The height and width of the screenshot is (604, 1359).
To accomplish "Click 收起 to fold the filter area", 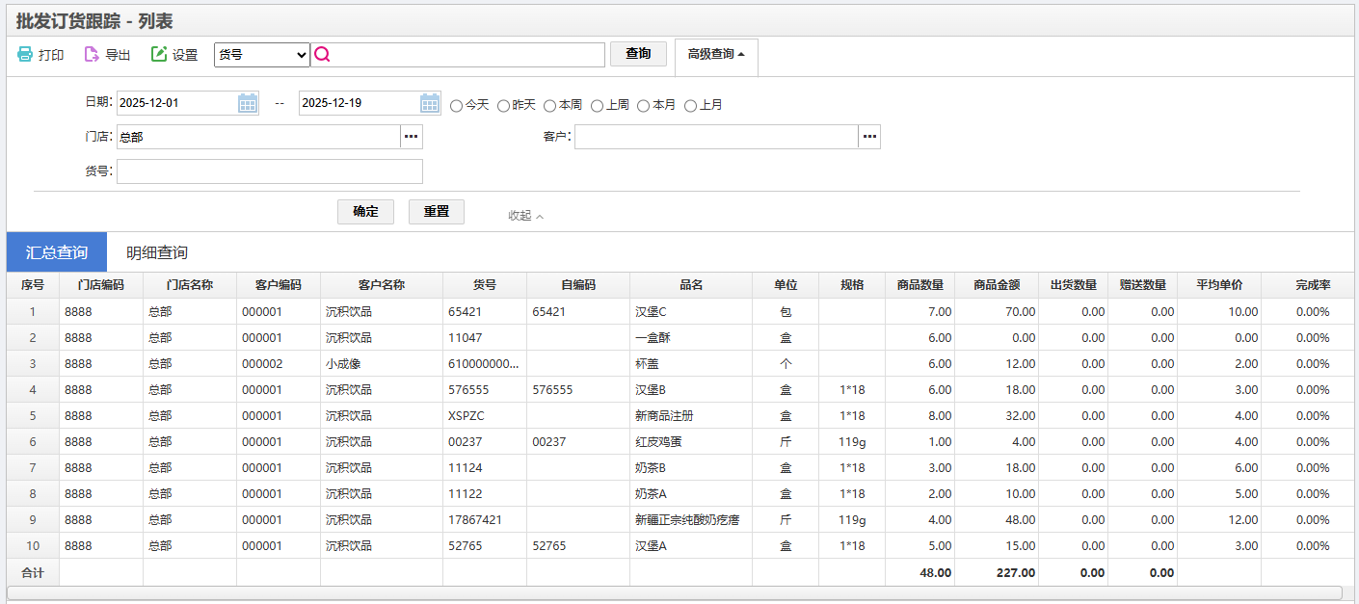I will [525, 216].
